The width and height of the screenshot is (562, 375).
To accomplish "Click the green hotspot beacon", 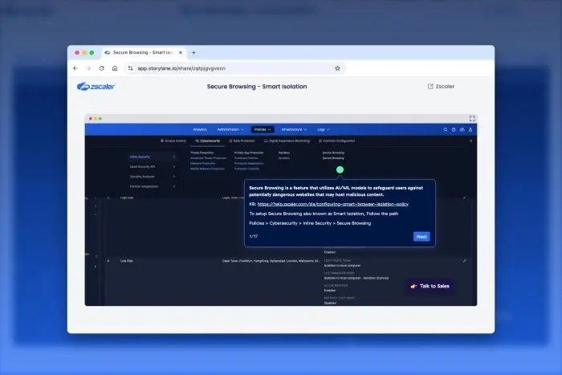I will coord(340,169).
